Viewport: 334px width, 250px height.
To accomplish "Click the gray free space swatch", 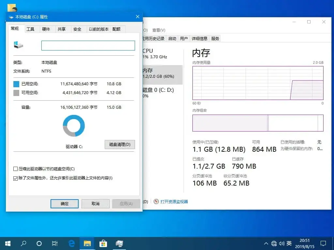I will (16, 93).
